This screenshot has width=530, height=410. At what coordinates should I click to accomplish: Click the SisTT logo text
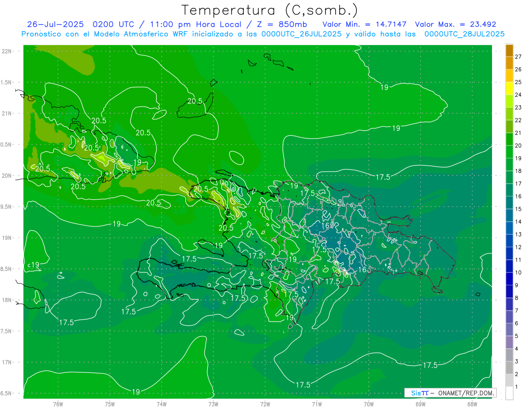pos(419,393)
